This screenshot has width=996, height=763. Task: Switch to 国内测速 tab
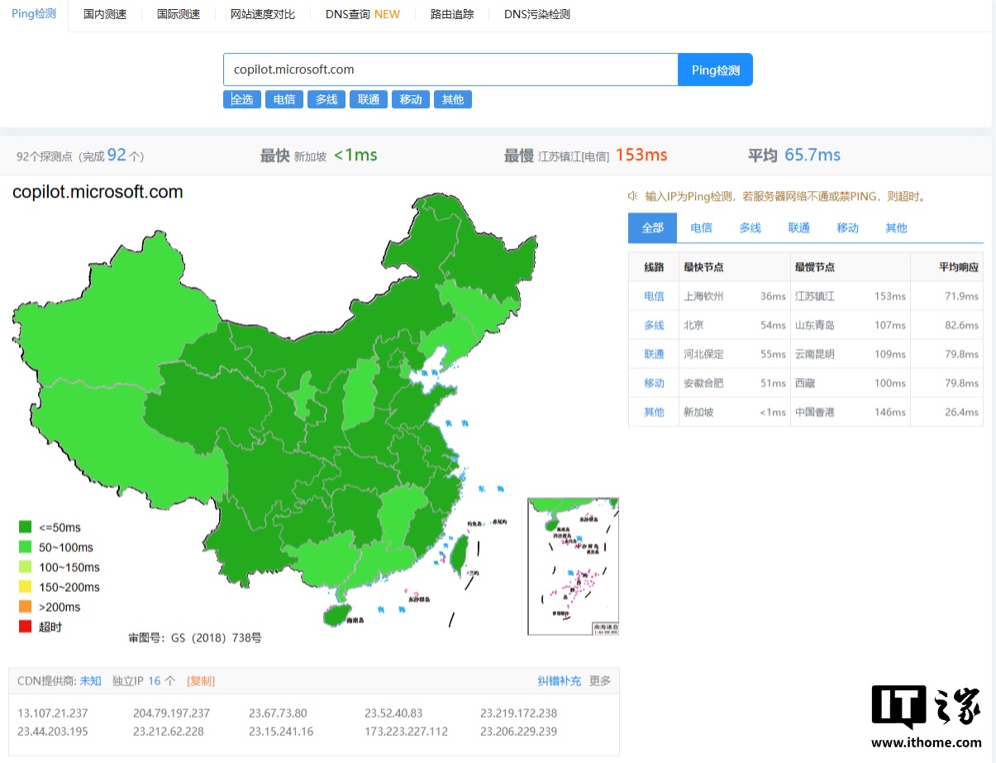105,14
